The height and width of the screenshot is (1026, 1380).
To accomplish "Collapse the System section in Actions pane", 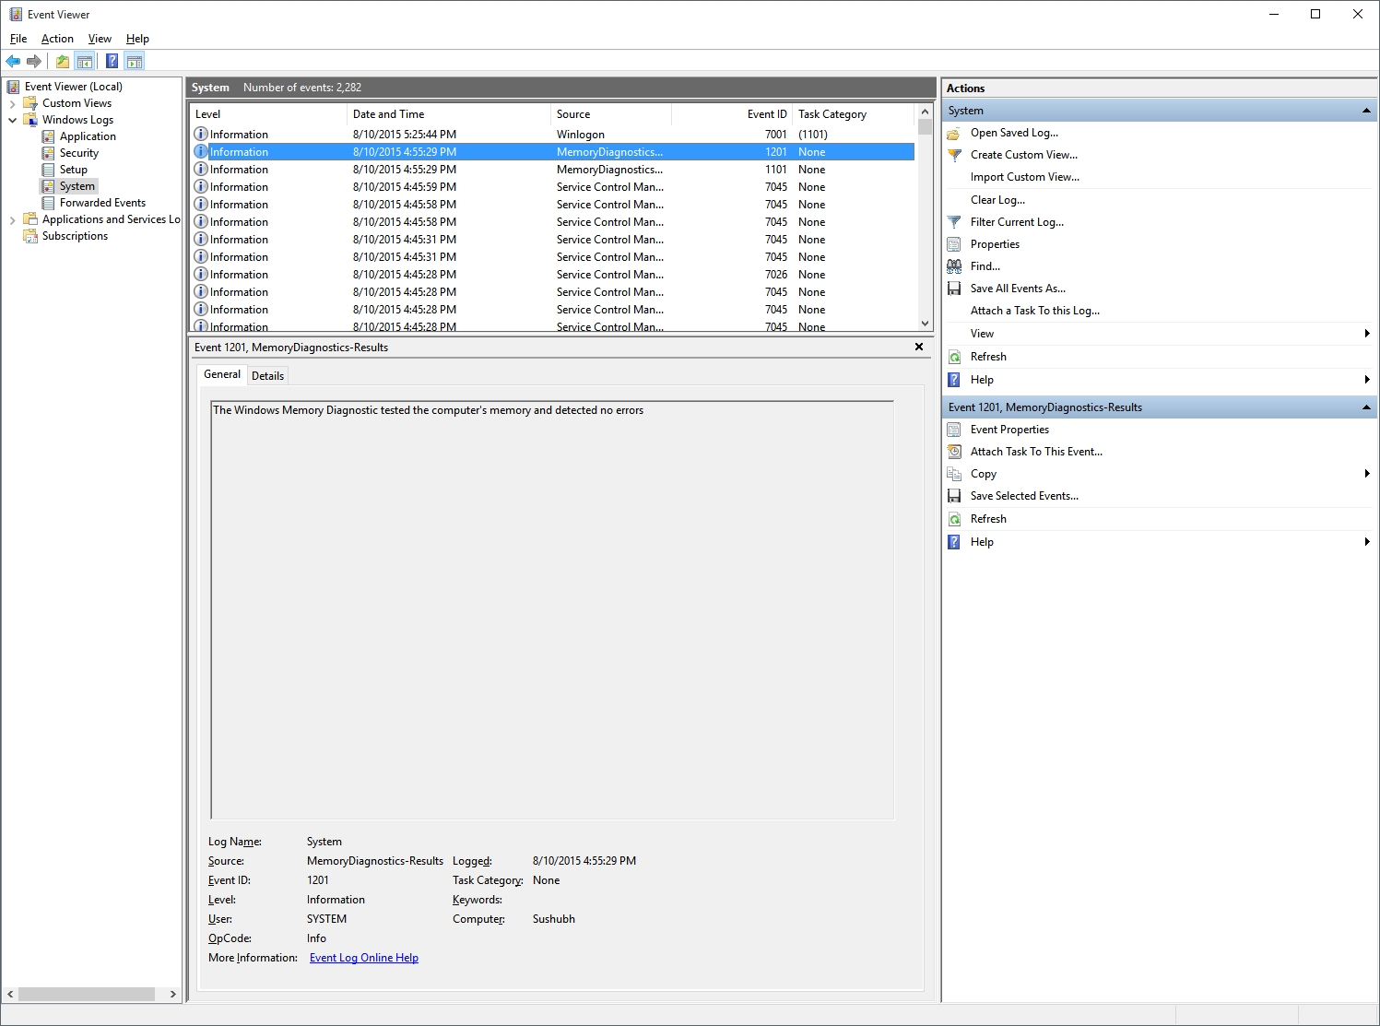I will click(x=1366, y=111).
